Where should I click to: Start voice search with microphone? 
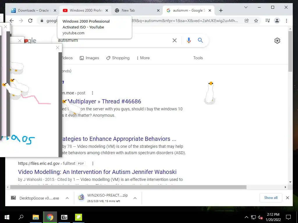click(x=189, y=40)
